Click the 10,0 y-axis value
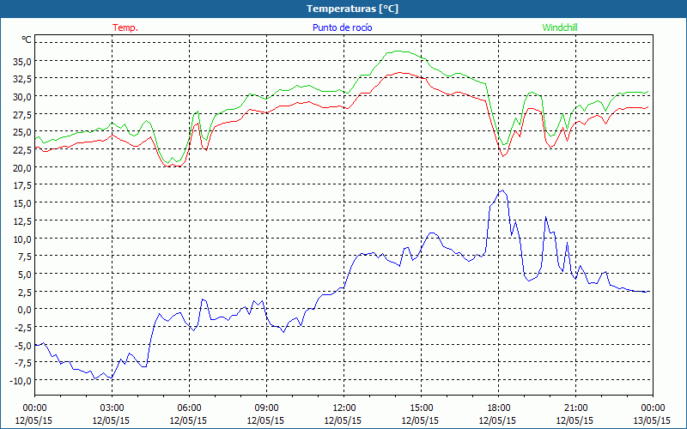Screen dimensions: 687x429 [x=22, y=239]
